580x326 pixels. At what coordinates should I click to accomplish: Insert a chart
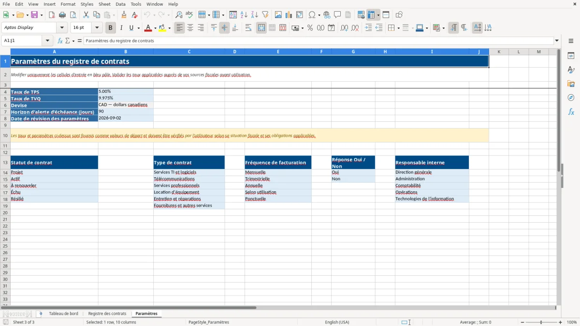(289, 15)
